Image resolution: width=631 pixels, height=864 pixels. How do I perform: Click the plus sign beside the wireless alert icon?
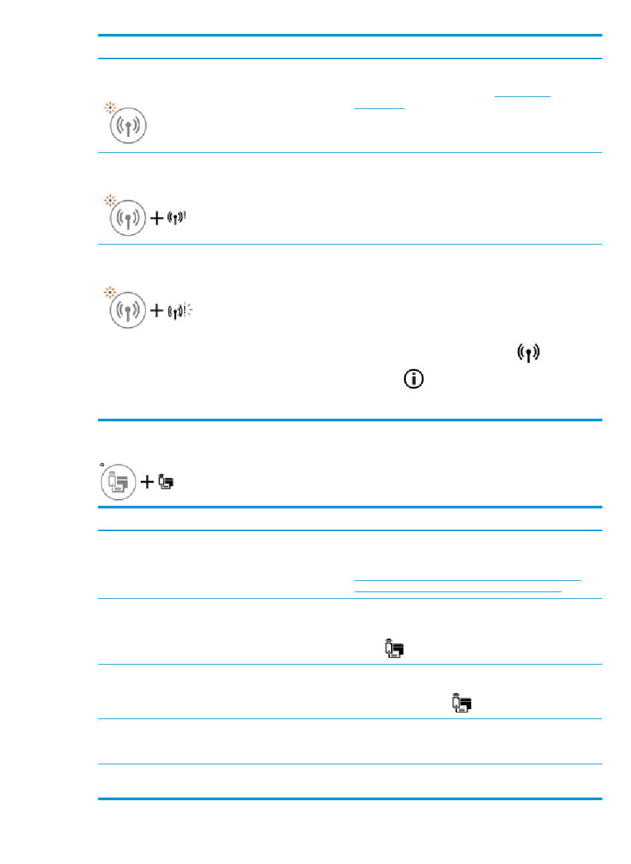point(157,218)
